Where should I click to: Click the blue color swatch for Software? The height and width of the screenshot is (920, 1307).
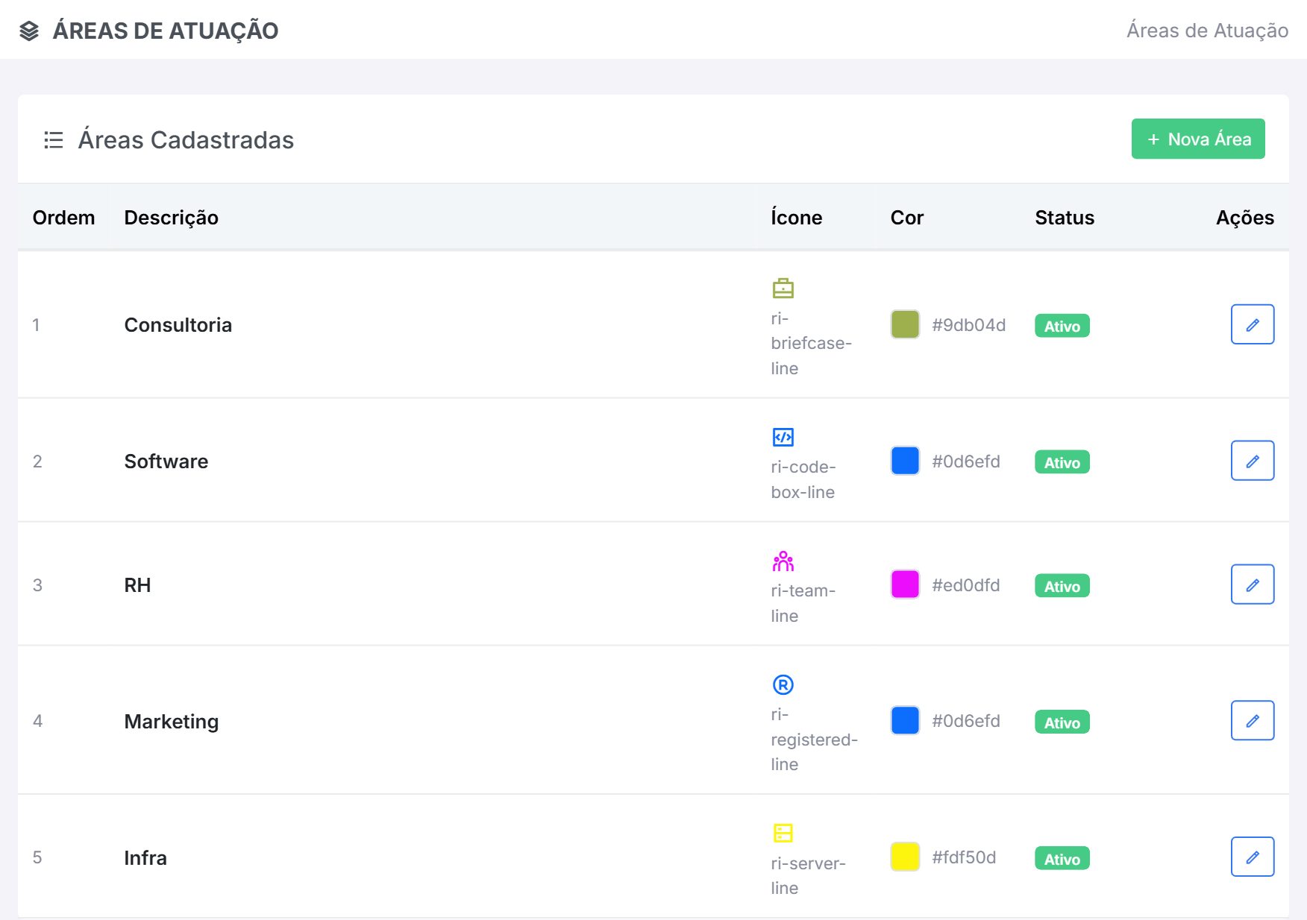(x=905, y=461)
